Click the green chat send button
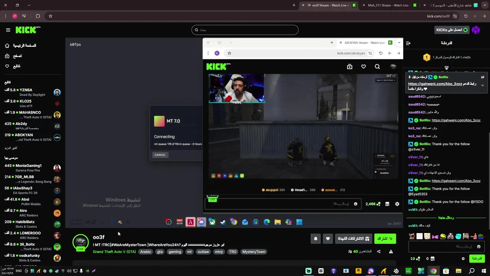This screenshot has width=490, height=276. (477, 259)
